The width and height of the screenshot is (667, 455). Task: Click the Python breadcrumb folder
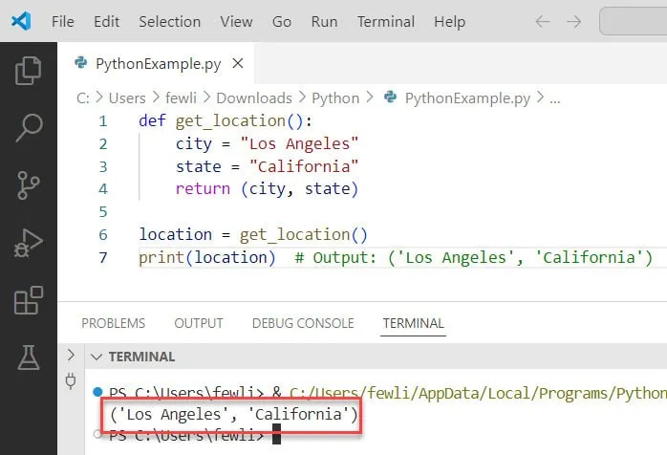point(334,97)
